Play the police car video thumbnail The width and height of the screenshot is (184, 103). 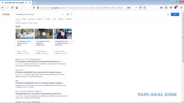[x=63, y=34]
